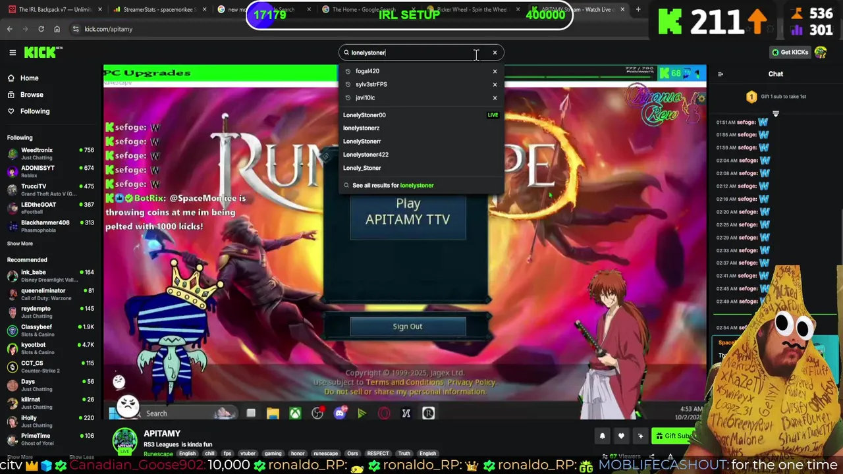The image size is (843, 474).
Task: Remove javi10lc from search history
Action: coord(495,97)
